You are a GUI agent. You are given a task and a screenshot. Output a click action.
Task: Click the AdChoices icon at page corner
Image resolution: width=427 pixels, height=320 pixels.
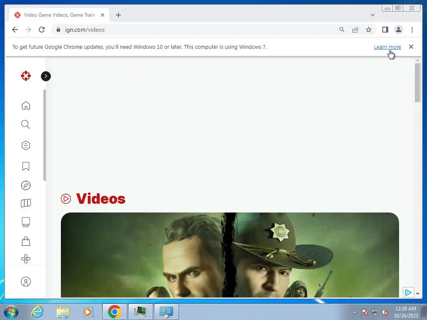408,292
